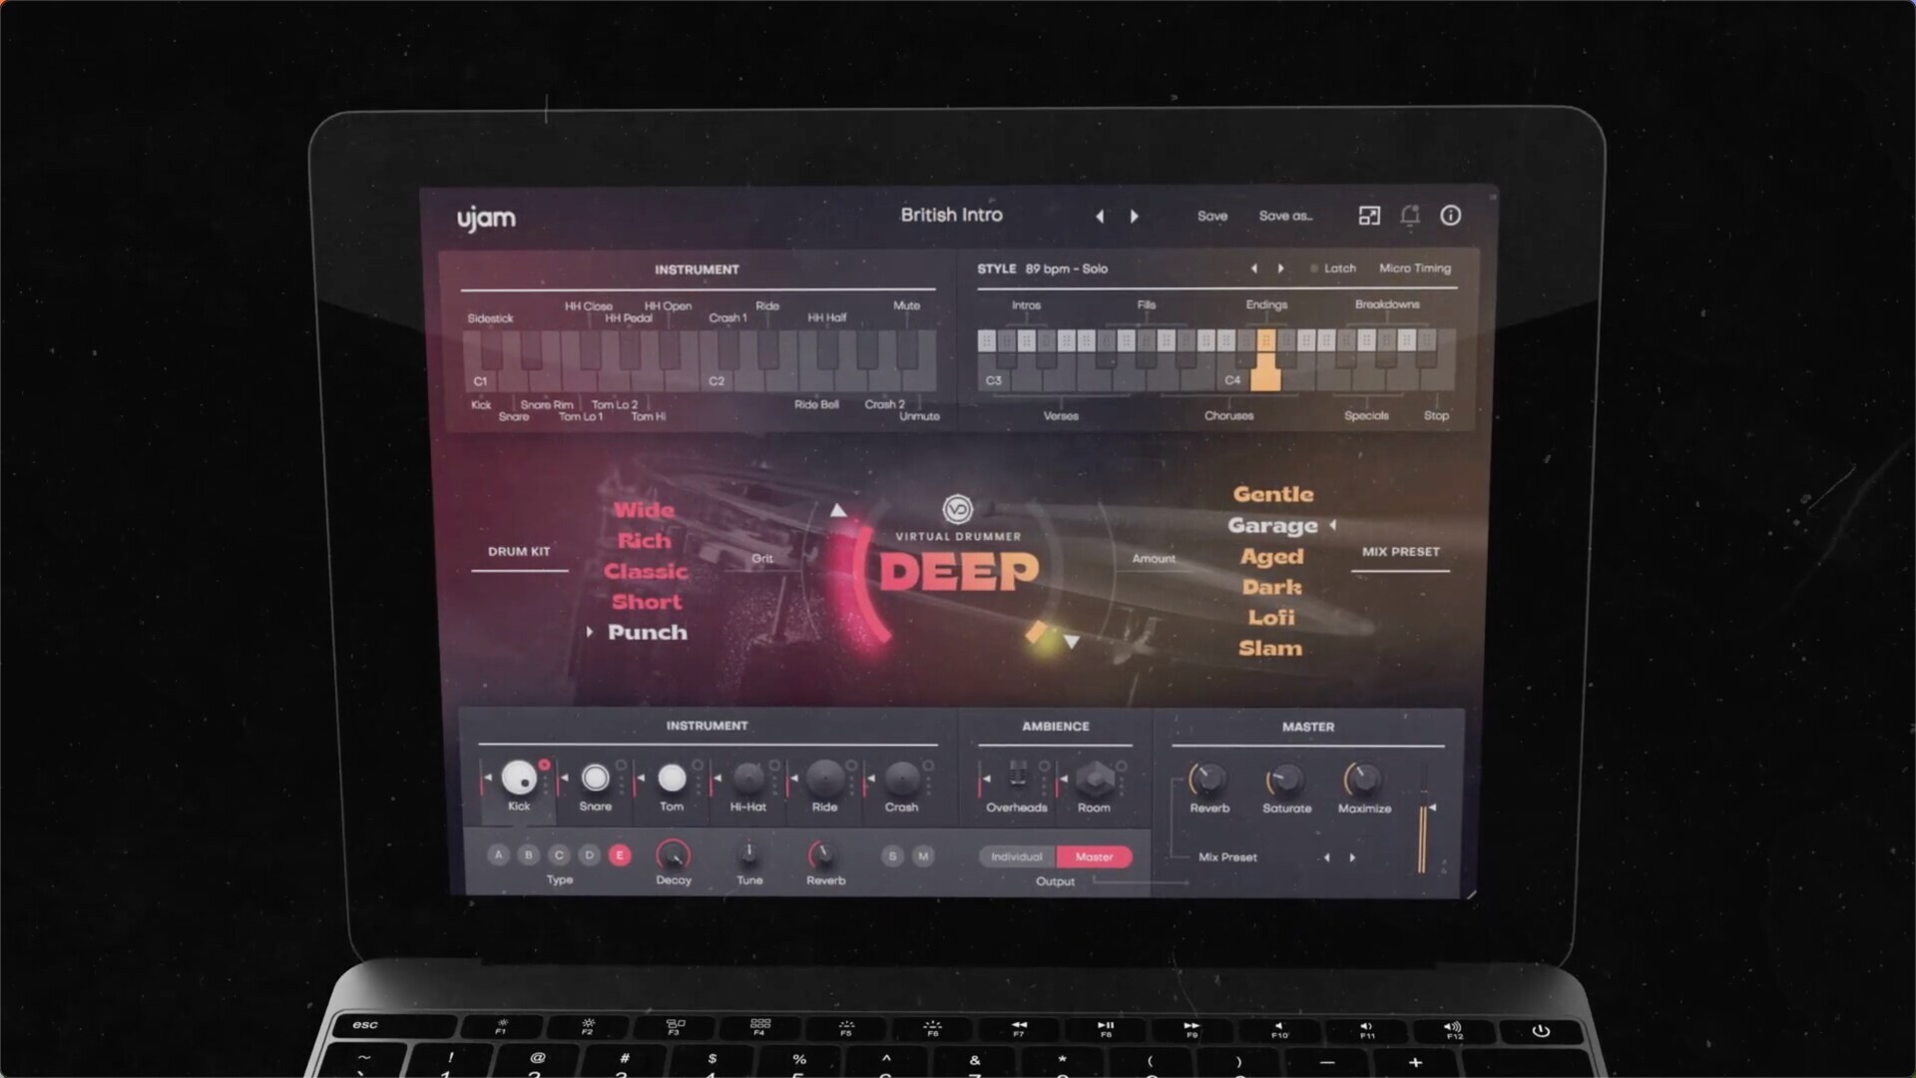Viewport: 1916px width, 1078px height.
Task: Click next Mix Preset arrow in Master
Action: 1353,857
